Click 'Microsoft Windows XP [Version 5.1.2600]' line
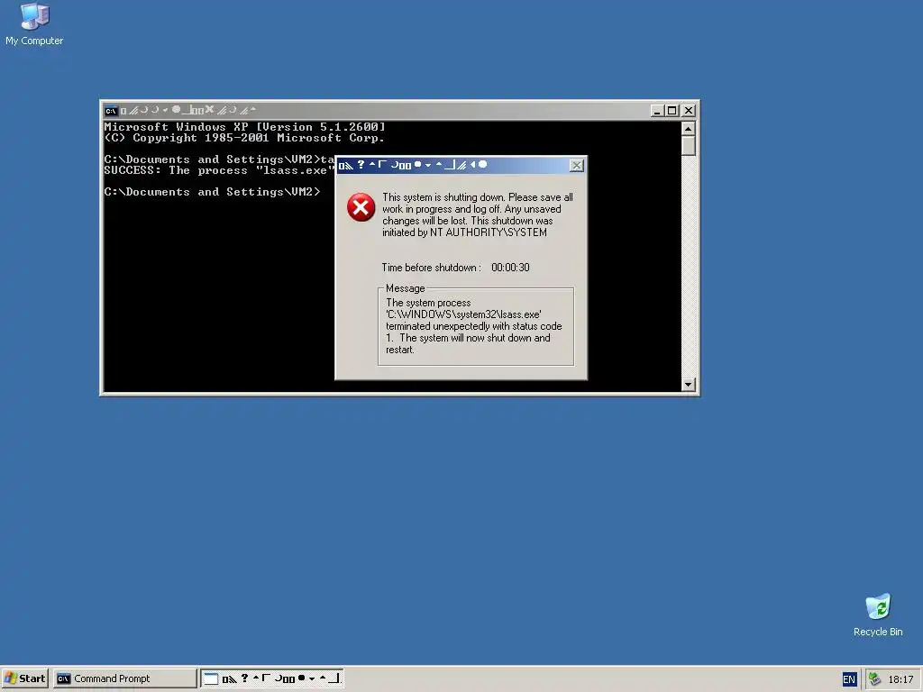923x692 pixels. 245,126
